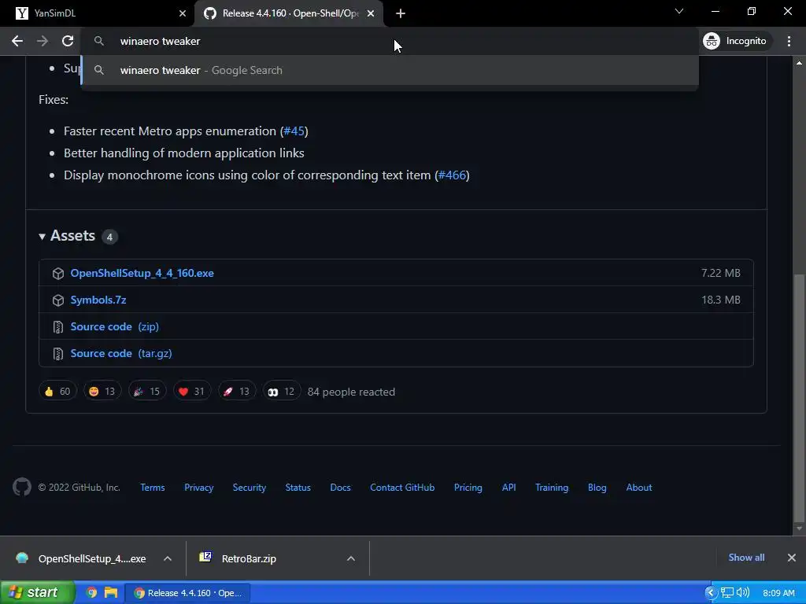The height and width of the screenshot is (604, 806).
Task: Download Source code (zip)
Action: pyautogui.click(x=115, y=326)
